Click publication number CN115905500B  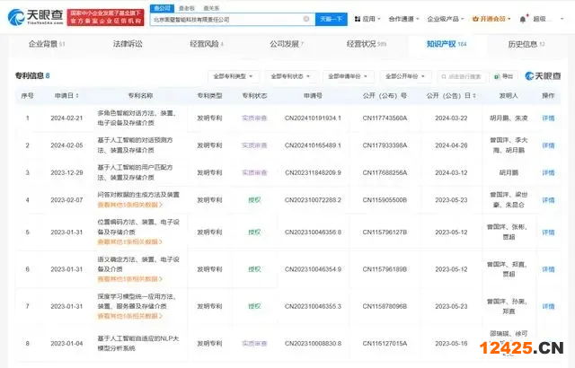coord(385,200)
